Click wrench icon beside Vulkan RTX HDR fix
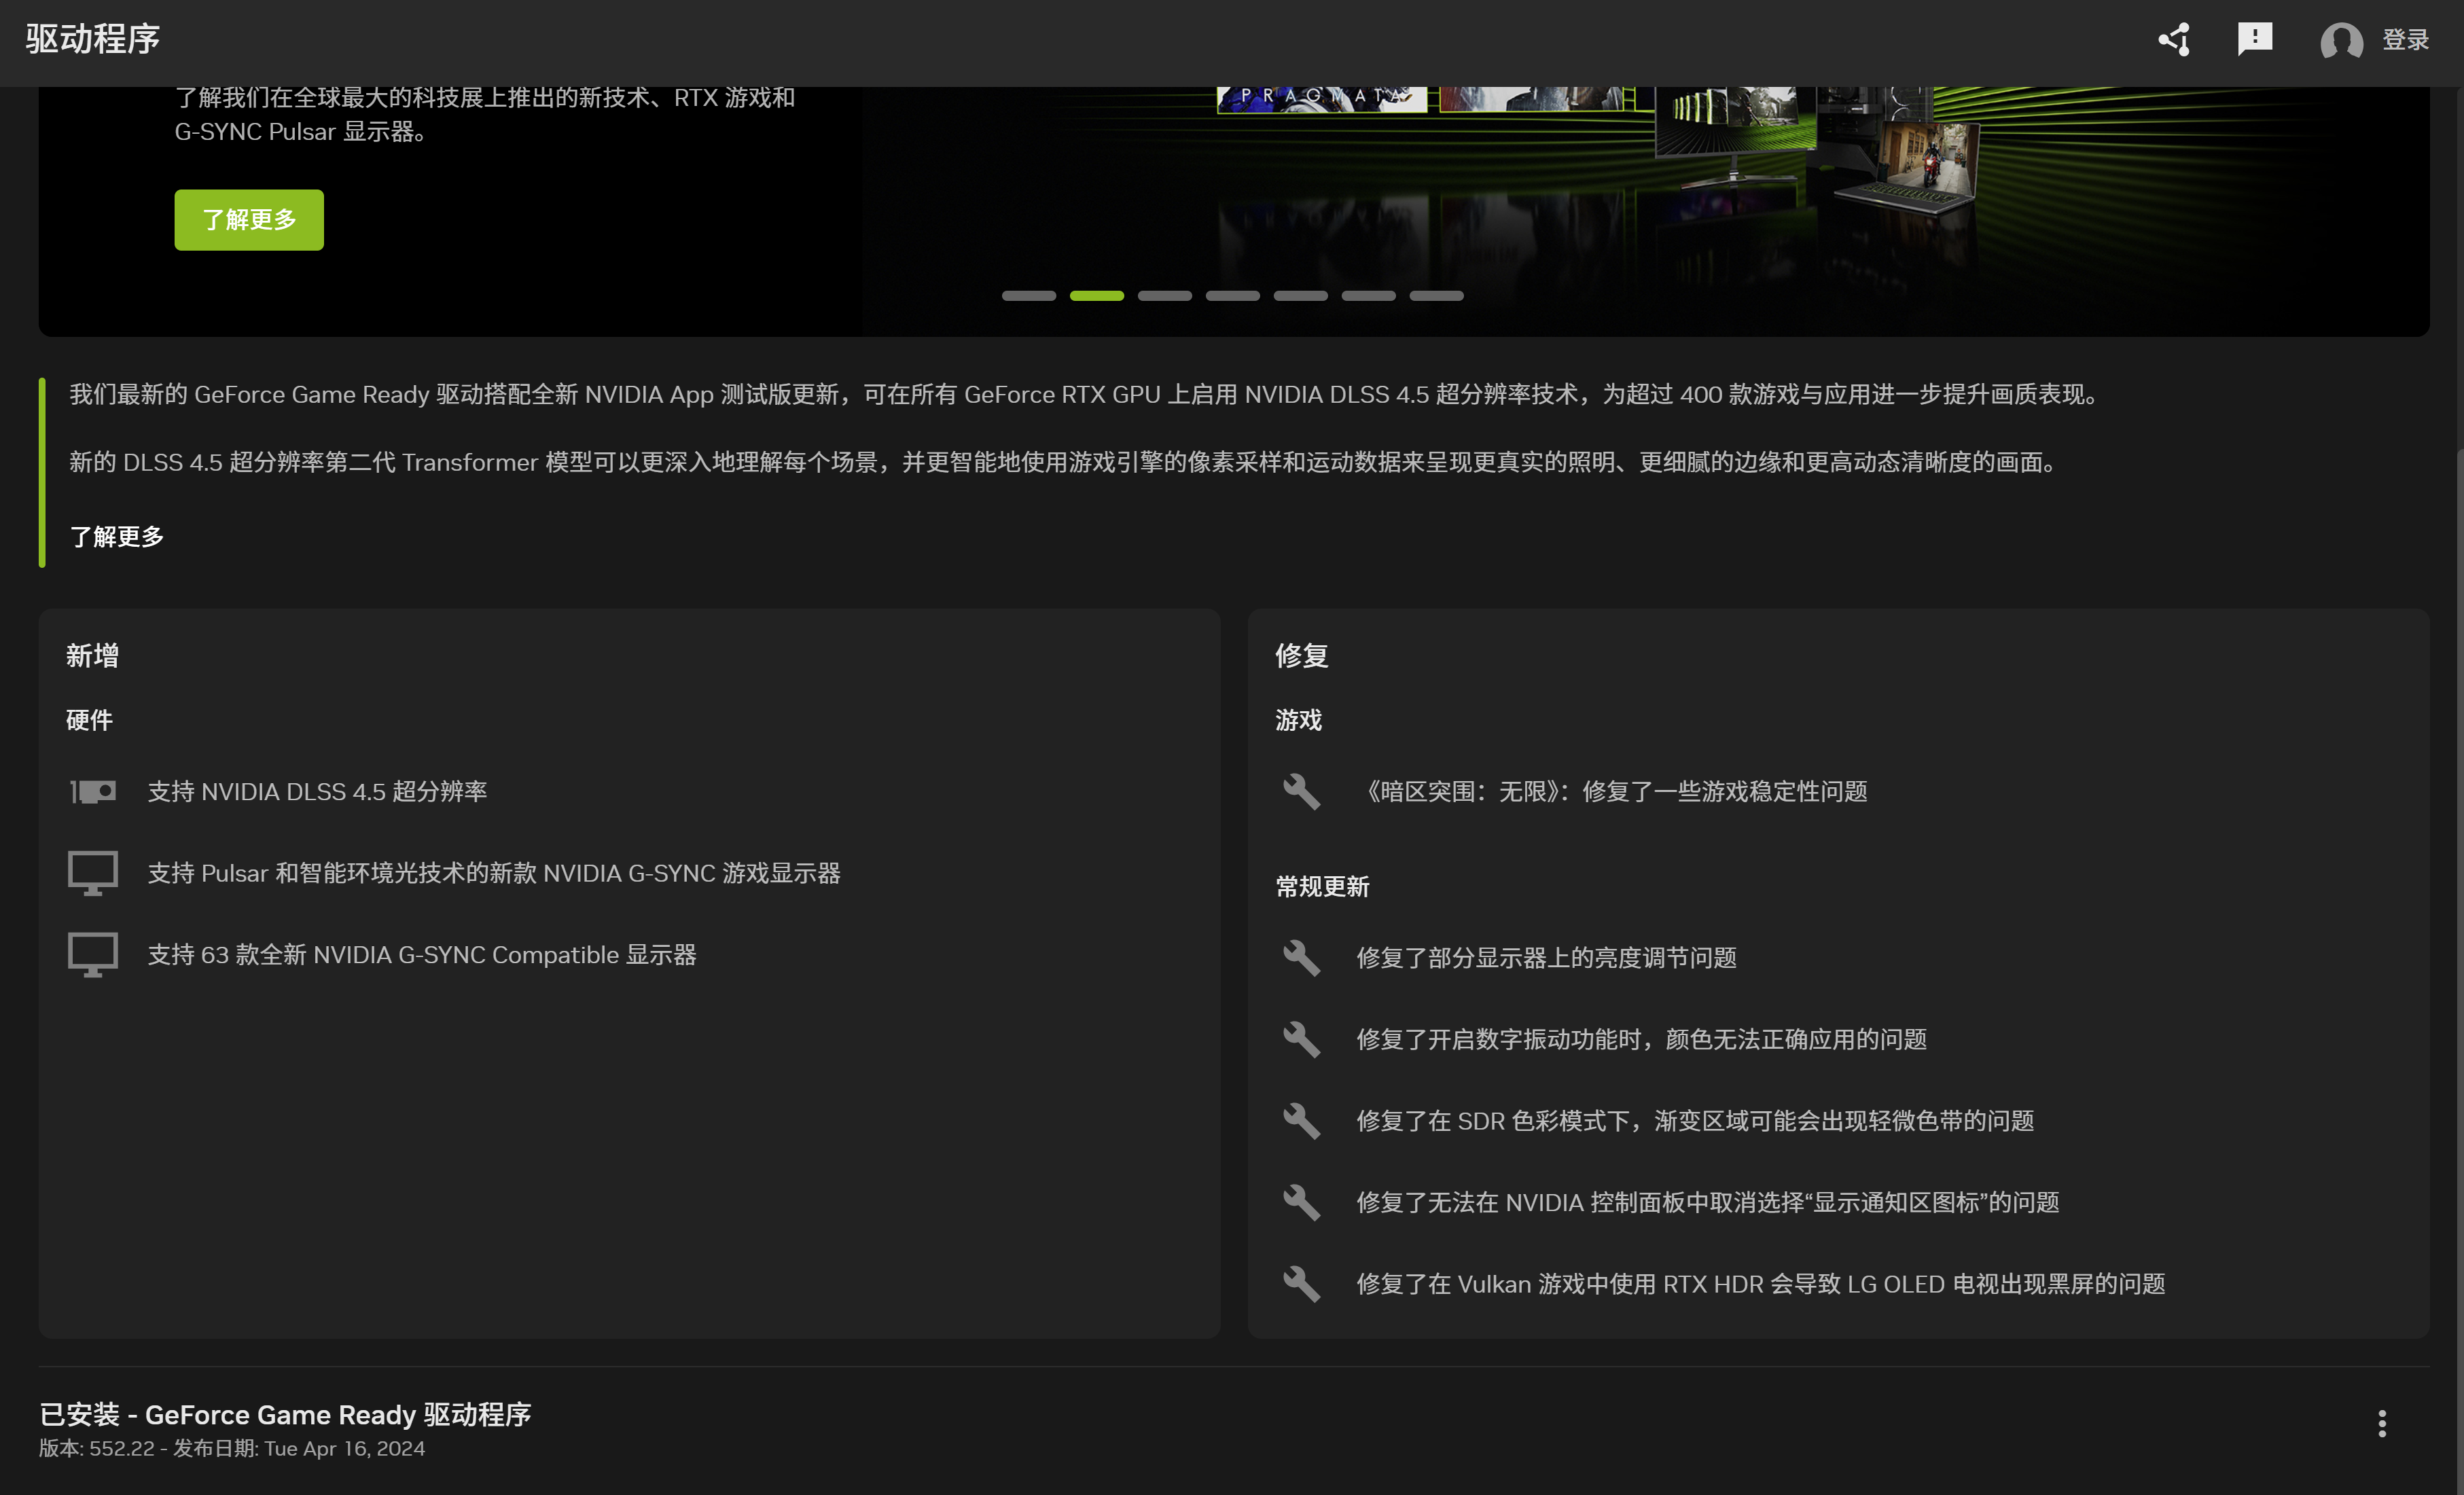This screenshot has height=1495, width=2464. [x=1301, y=1284]
